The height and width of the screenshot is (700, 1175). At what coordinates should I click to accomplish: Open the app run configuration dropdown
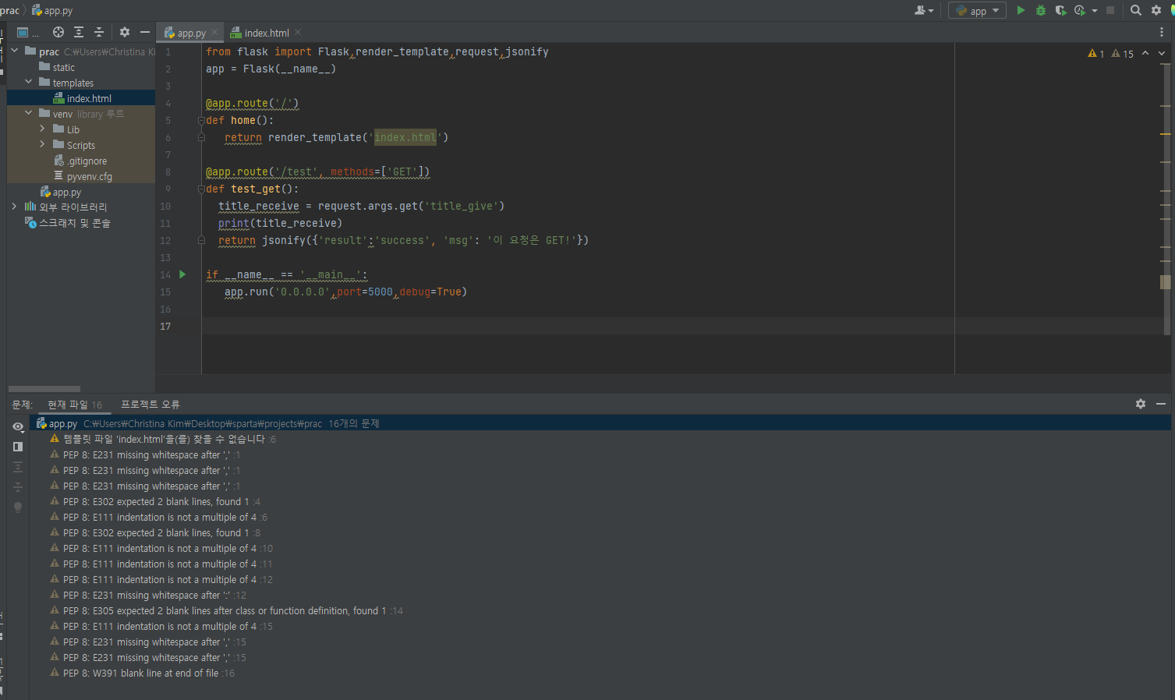click(x=978, y=10)
